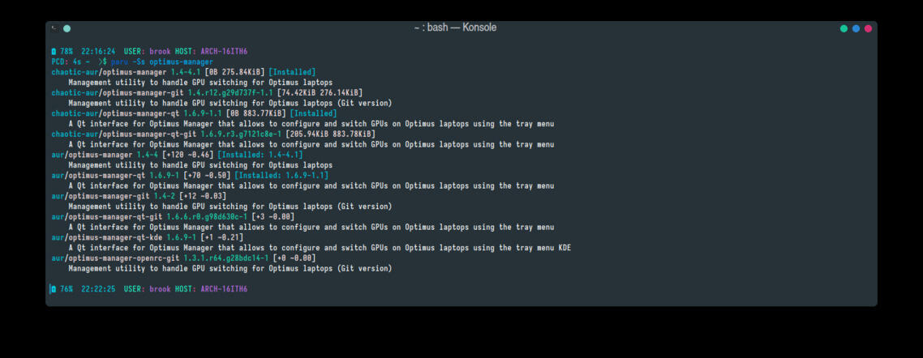Viewport: 923px width, 358px height.
Task: Close Konsole with the pink circle button
Action: 869,28
